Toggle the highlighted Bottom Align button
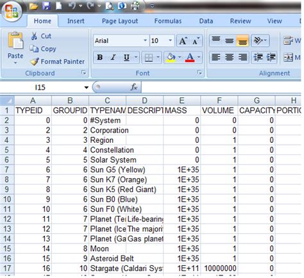This screenshot has width=304, height=278. click(242, 40)
